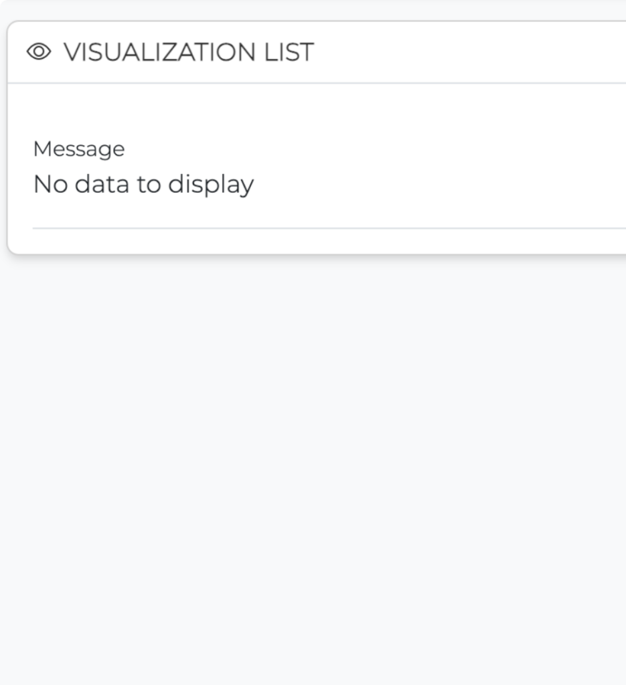
Task: Click the divider line under the message
Action: (328, 228)
